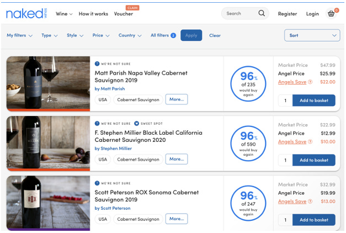This screenshot has width=346, height=233.
Task: Open the All filters panel
Action: click(x=163, y=35)
